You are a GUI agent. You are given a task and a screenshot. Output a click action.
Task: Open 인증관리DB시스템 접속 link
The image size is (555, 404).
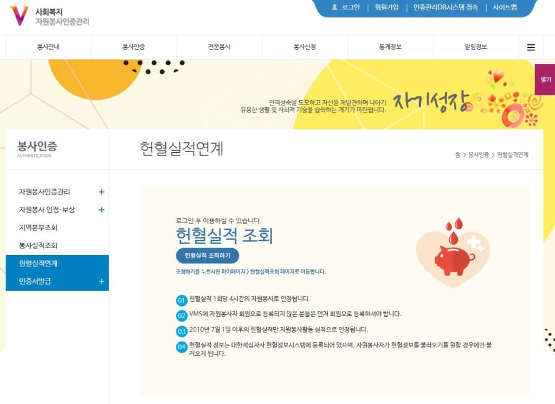[x=446, y=8]
